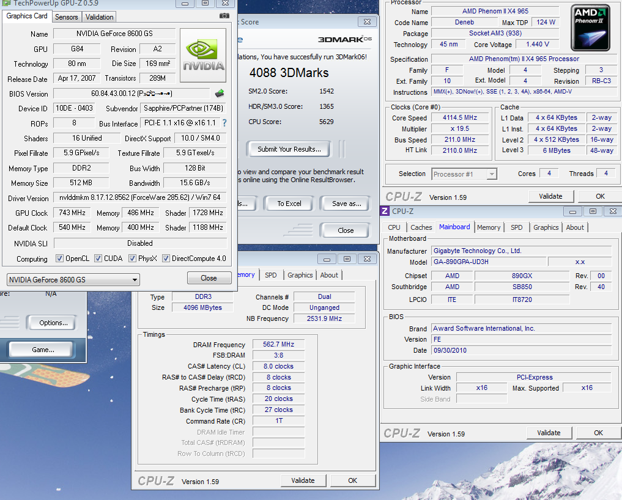Toggle the OpenCL checkbox
The width and height of the screenshot is (622, 500).
coord(59,259)
